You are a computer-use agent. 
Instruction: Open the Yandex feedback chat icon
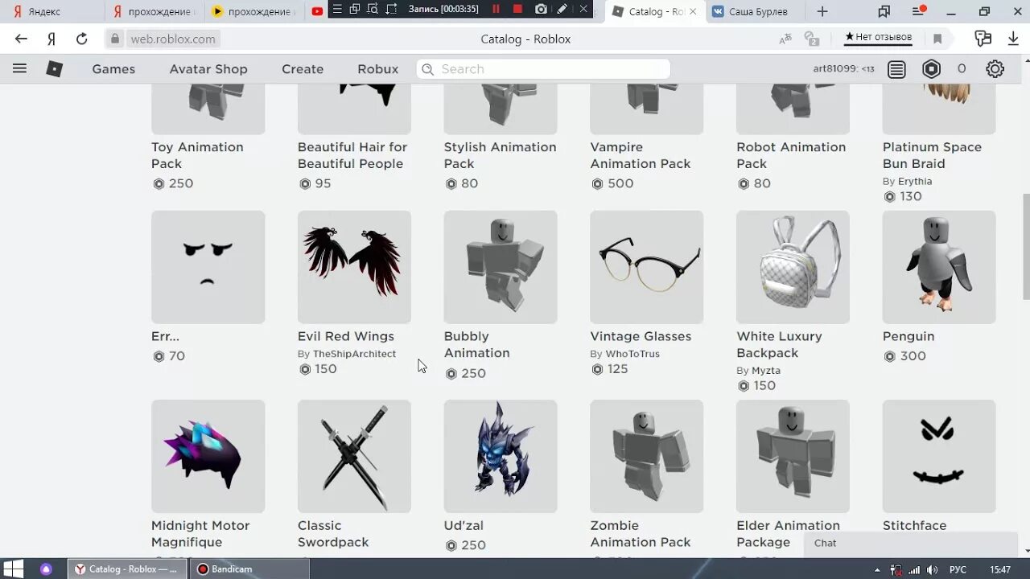983,39
